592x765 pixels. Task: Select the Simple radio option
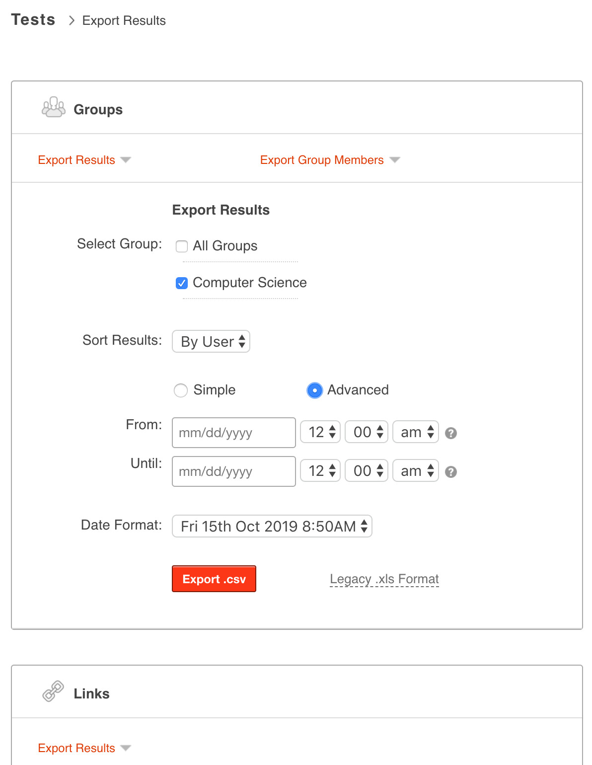point(181,390)
